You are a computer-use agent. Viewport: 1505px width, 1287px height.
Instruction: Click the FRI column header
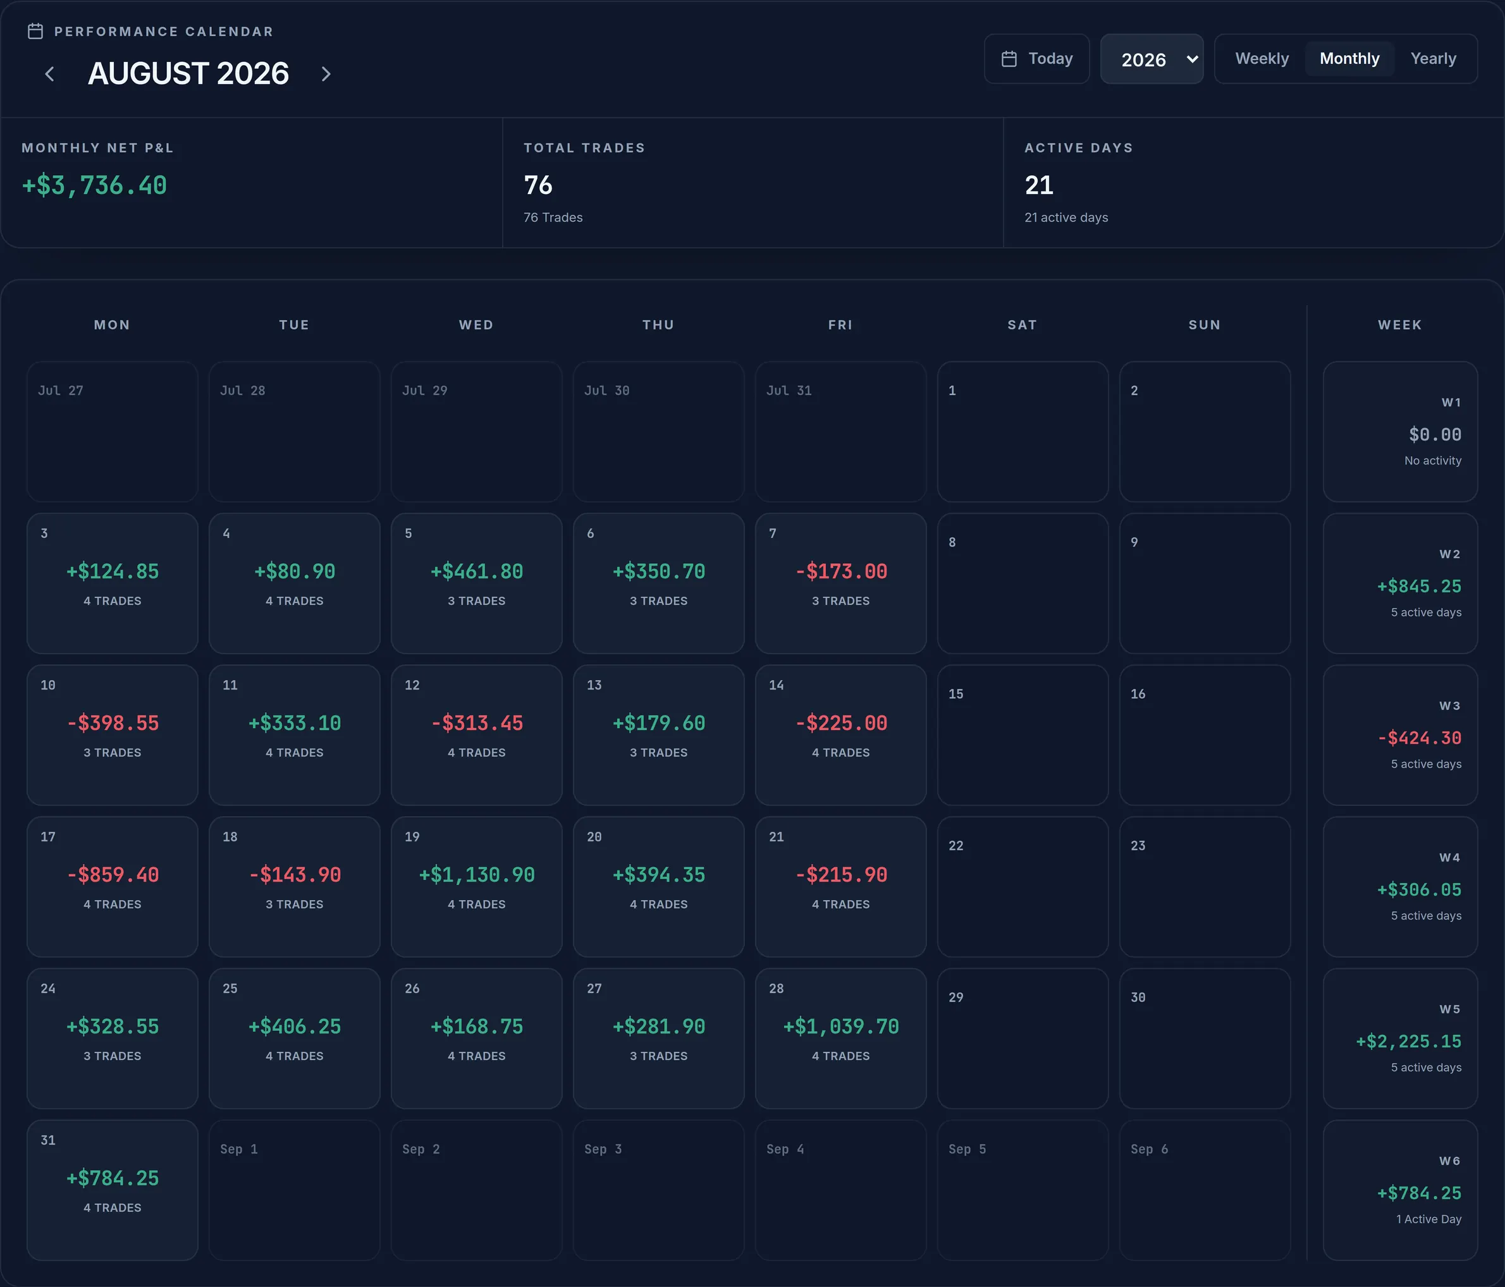840,324
